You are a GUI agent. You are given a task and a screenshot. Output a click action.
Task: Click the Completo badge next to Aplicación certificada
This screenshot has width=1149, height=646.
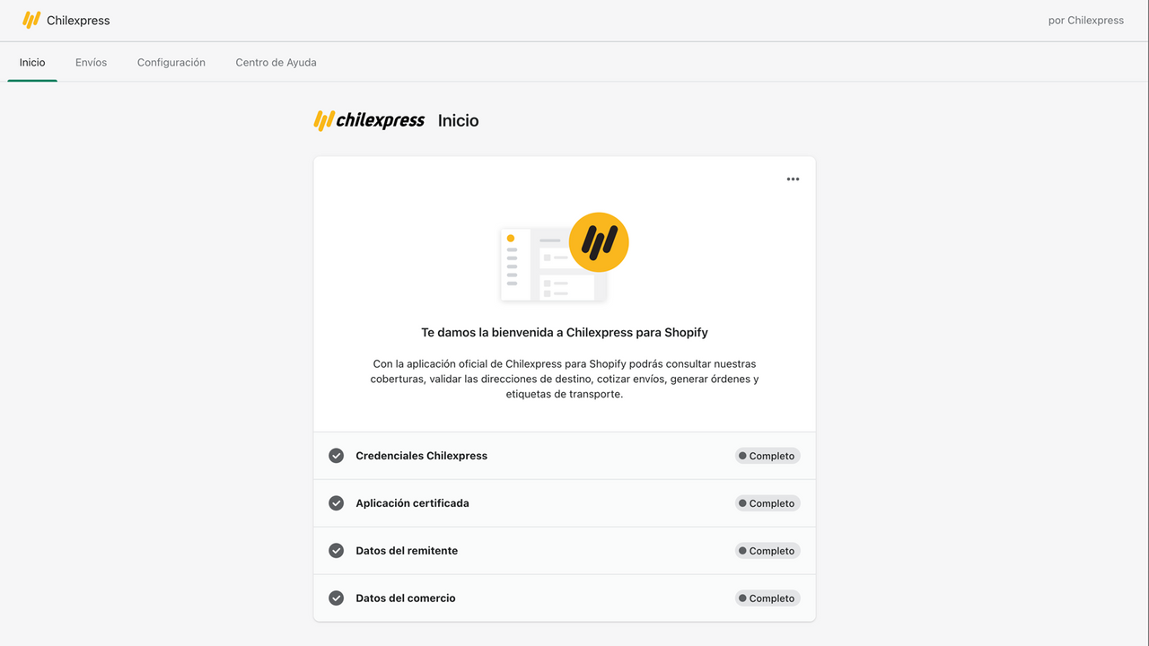pos(767,502)
